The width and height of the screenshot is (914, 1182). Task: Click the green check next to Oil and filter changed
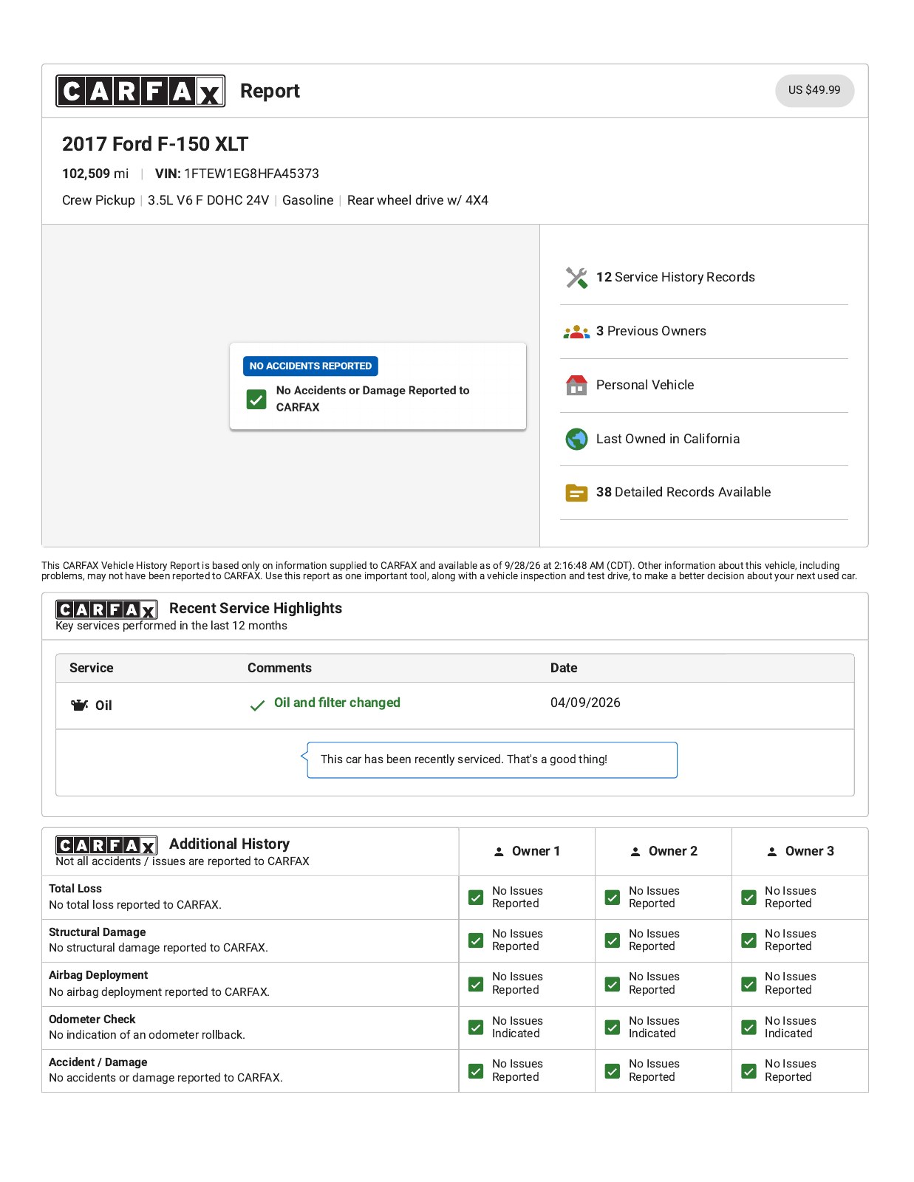[257, 706]
